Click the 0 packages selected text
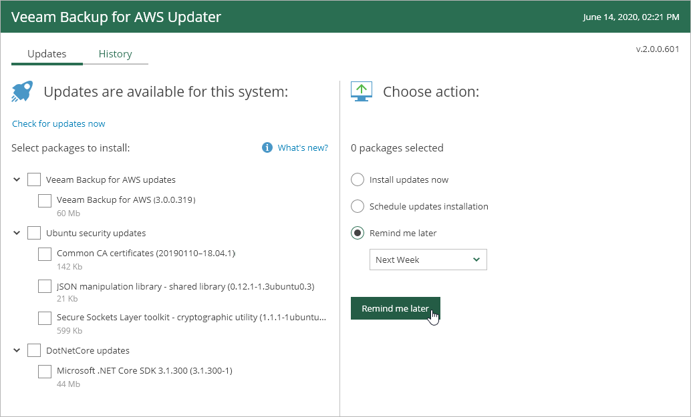The width and height of the screenshot is (691, 417). 397,148
